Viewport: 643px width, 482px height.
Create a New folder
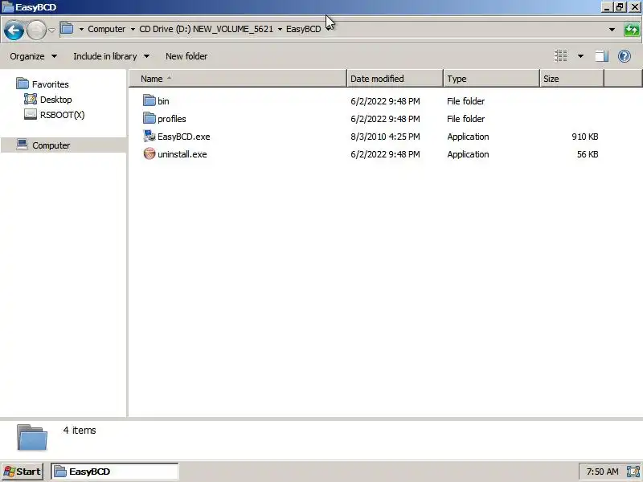(186, 56)
